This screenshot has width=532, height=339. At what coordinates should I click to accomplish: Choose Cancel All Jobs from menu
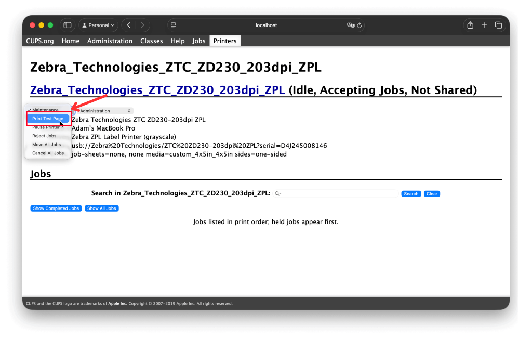48,153
